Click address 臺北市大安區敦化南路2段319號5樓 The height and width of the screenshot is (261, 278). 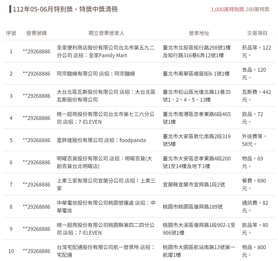197,140
